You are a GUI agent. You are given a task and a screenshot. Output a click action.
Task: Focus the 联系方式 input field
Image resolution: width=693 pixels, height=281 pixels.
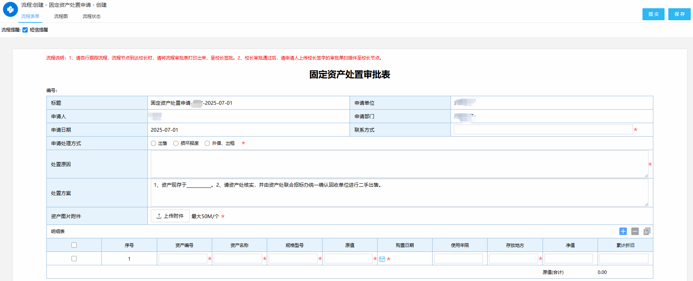tap(543, 129)
